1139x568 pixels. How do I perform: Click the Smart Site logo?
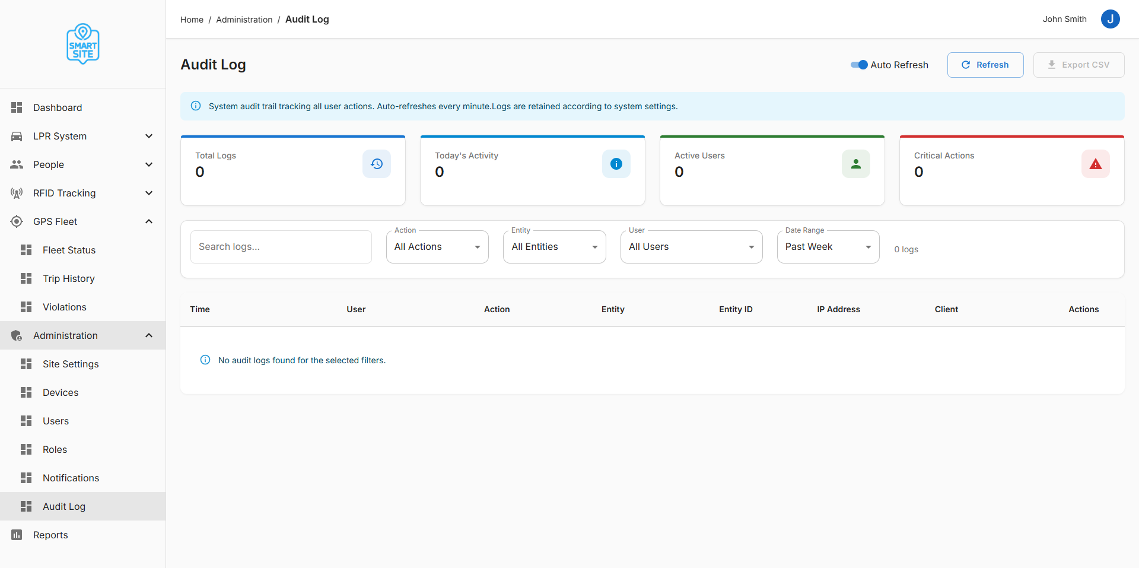pos(83,44)
